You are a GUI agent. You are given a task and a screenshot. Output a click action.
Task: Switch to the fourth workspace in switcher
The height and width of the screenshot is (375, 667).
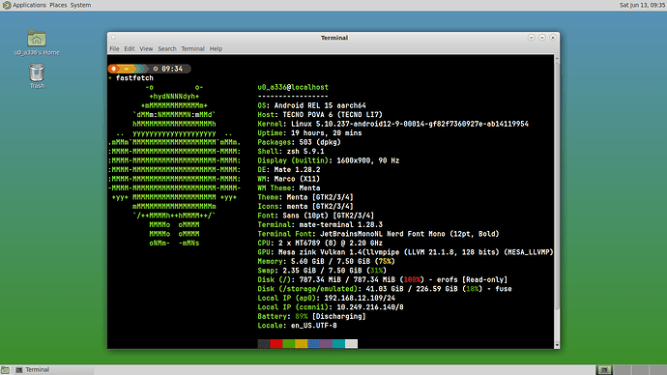point(658,370)
